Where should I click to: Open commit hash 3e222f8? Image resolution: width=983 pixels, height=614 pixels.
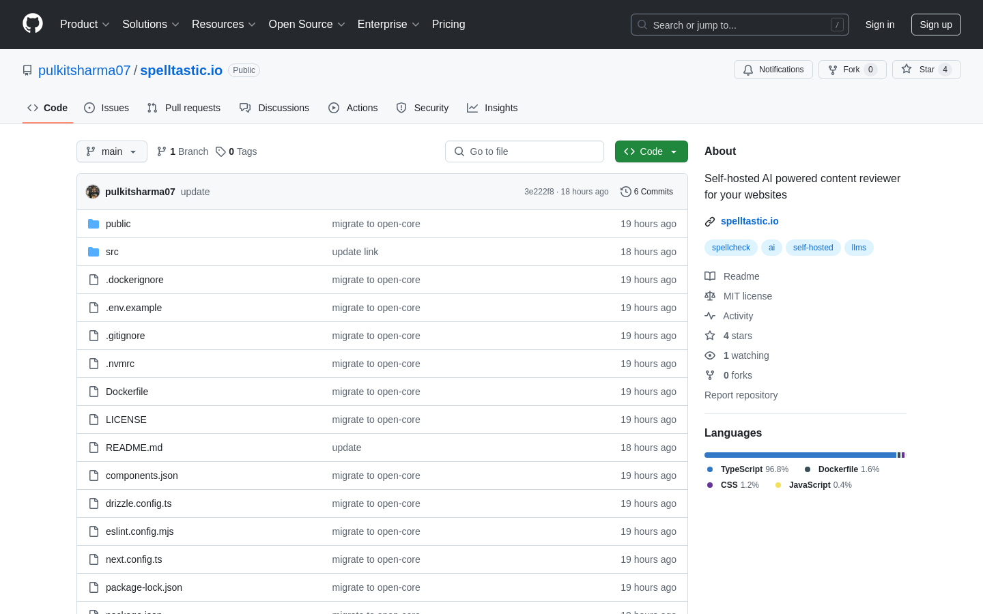pyautogui.click(x=539, y=192)
